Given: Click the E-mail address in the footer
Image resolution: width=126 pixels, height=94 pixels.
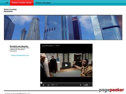Looking at the screenshot, I should click(20, 93).
